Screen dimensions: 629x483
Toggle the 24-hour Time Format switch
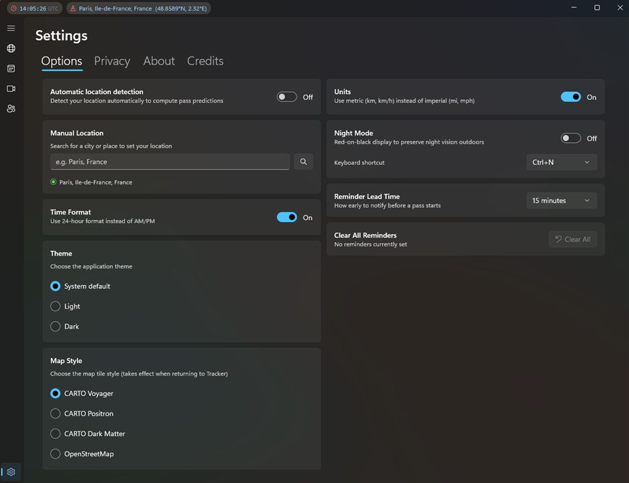pyautogui.click(x=287, y=217)
